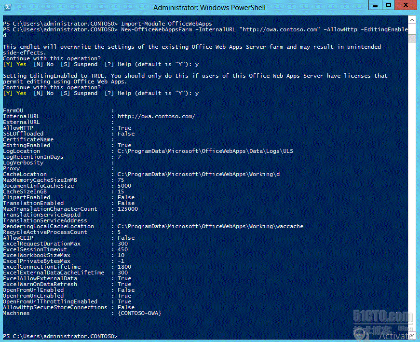
Task: Click the MaxMemoryCacheSizeInMB value 75
Action: [x=121, y=180]
